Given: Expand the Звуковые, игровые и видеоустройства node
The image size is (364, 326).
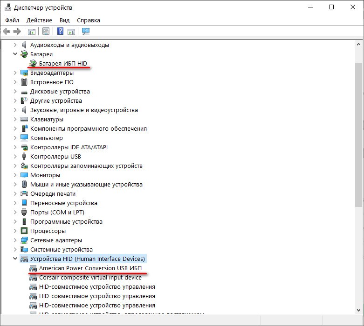Looking at the screenshot, I should tap(15, 110).
